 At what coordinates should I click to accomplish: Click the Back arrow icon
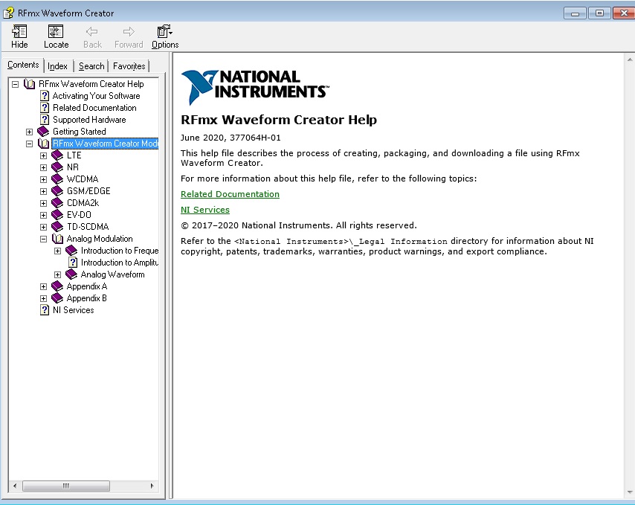pyautogui.click(x=92, y=31)
